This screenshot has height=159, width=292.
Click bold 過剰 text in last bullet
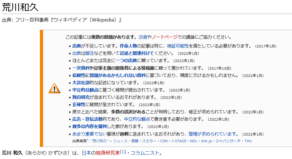(124, 134)
